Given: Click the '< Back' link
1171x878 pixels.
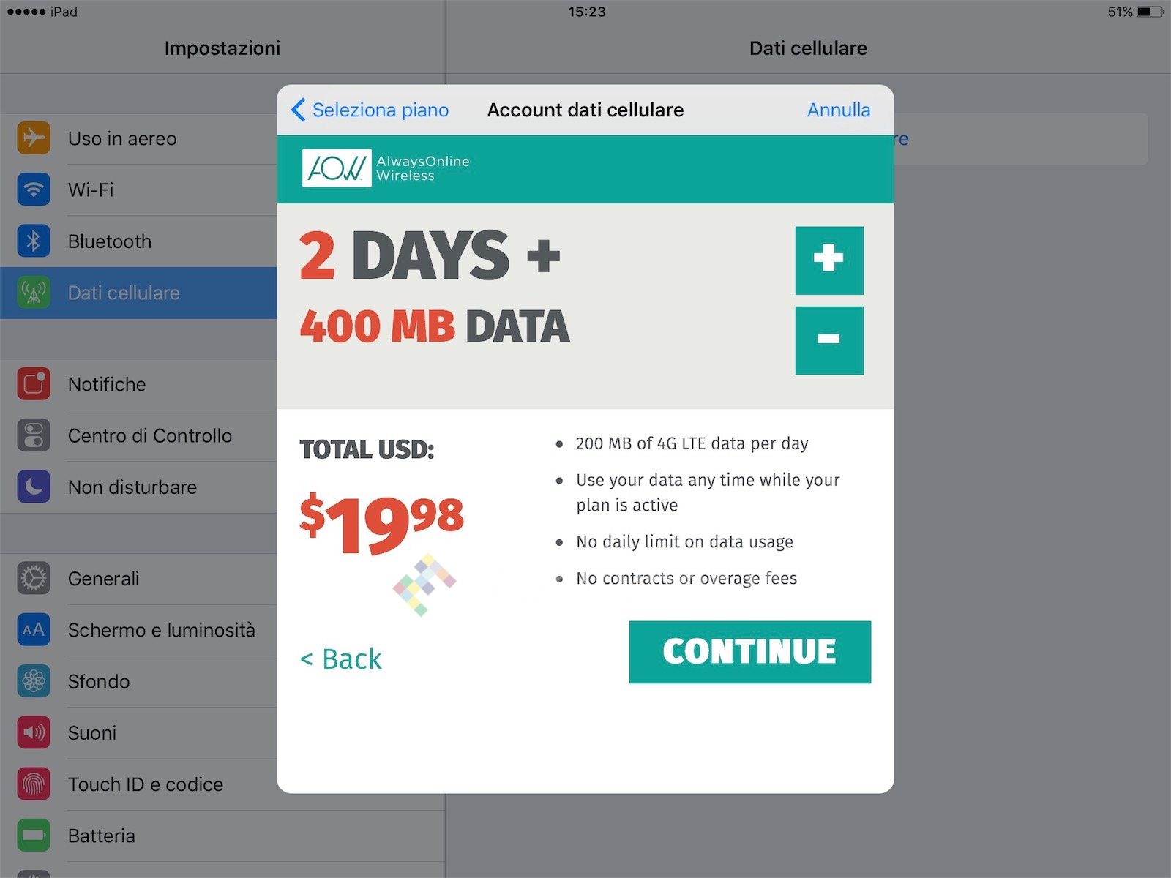Looking at the screenshot, I should (341, 659).
